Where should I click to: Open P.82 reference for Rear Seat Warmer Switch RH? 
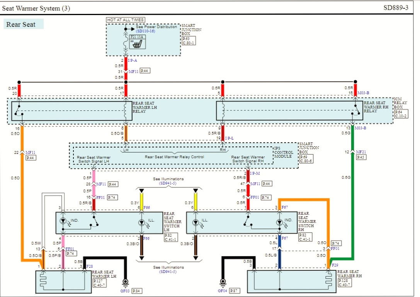click(303, 235)
